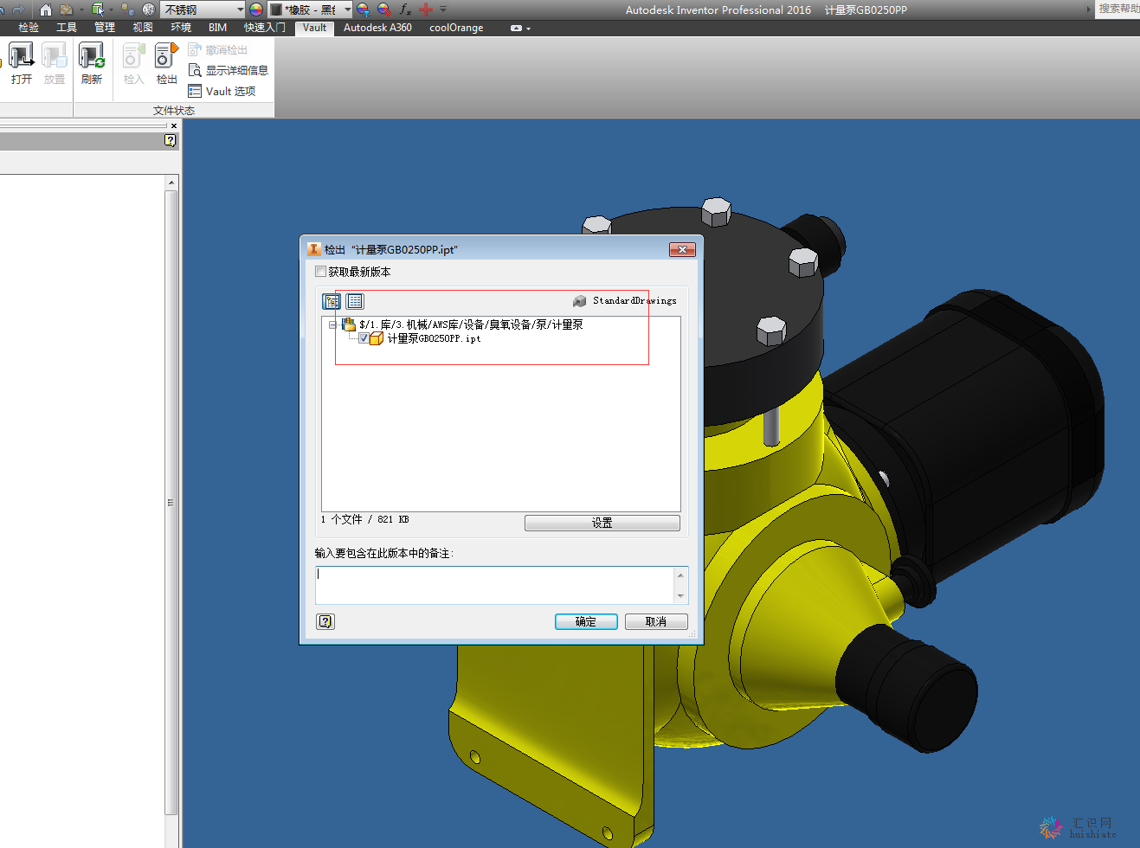Click the comment box scroll-down arrow
The image size is (1140, 848).
click(x=680, y=595)
